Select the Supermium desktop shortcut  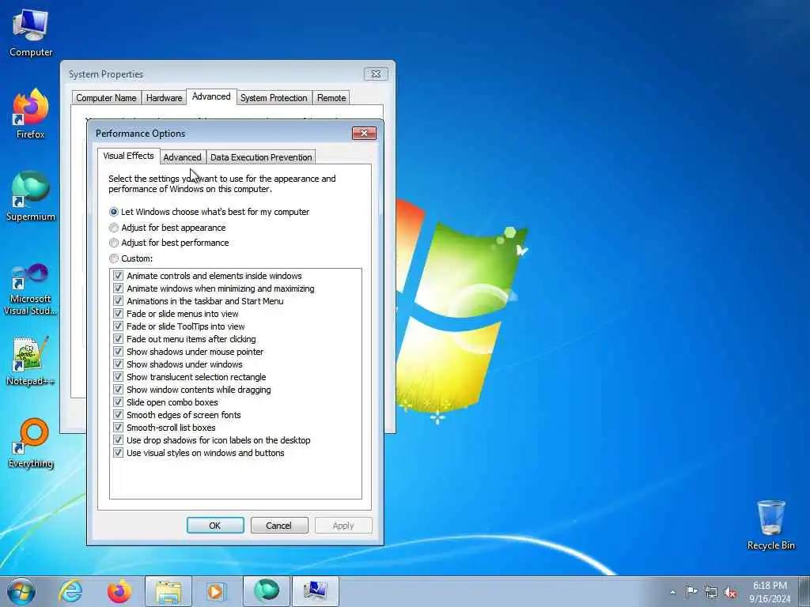[x=31, y=197]
